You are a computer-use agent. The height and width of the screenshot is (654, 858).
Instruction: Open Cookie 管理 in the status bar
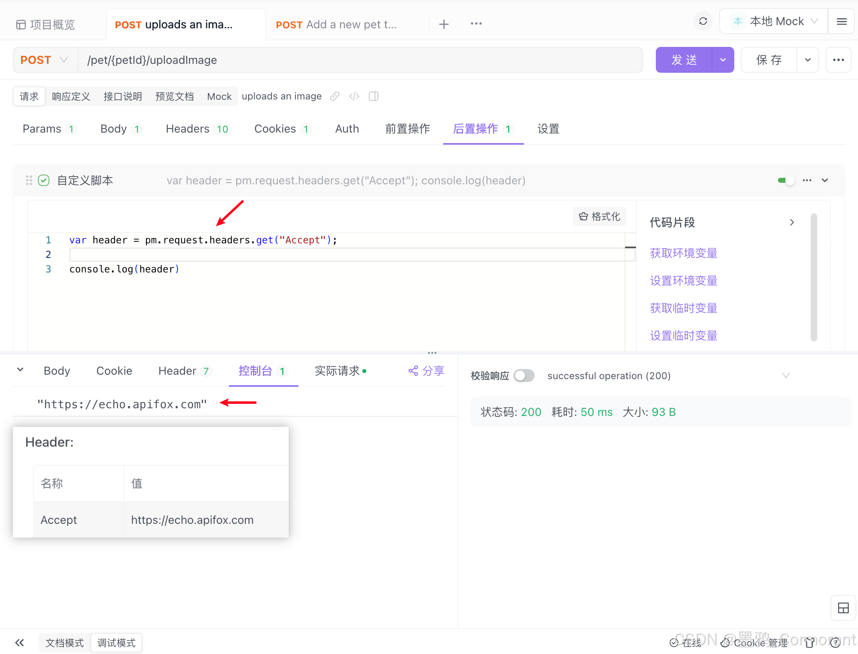click(754, 642)
